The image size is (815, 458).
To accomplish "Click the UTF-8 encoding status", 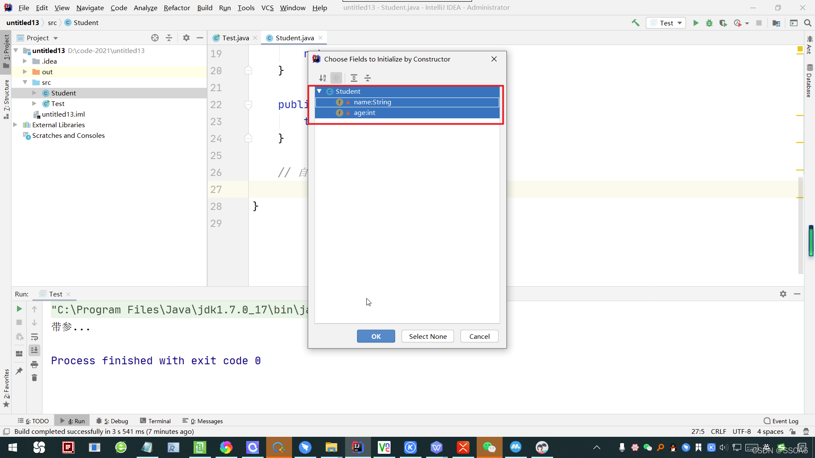I will click(742, 432).
